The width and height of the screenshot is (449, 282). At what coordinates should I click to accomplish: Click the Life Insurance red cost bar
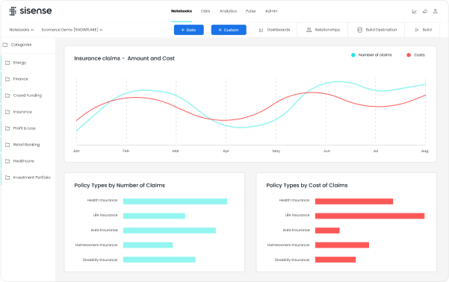[x=370, y=216]
